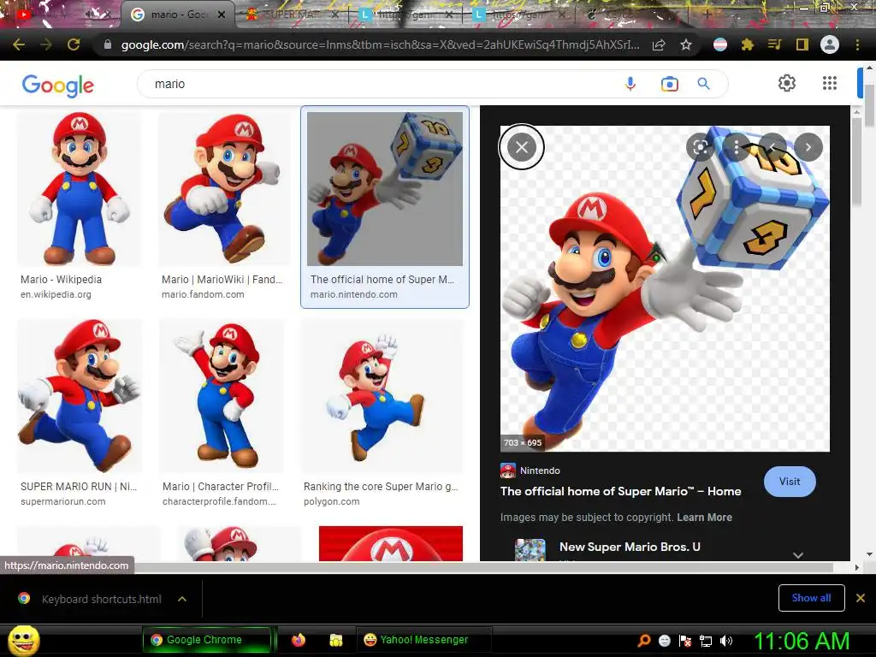Click the Google logo

[x=57, y=86]
